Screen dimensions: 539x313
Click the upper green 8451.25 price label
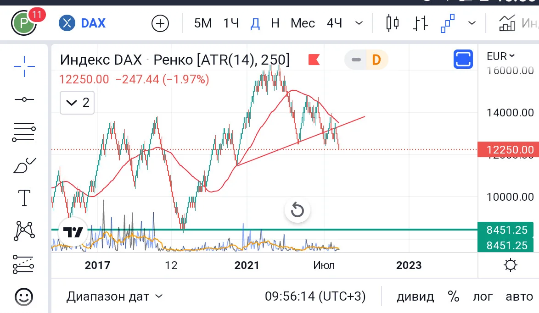tap(506, 230)
